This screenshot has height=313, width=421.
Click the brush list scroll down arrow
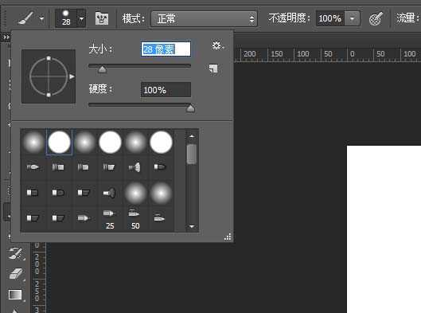(x=192, y=226)
